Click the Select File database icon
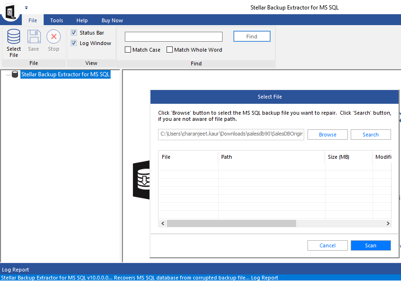Image resolution: width=401 pixels, height=290 pixels. [14, 36]
